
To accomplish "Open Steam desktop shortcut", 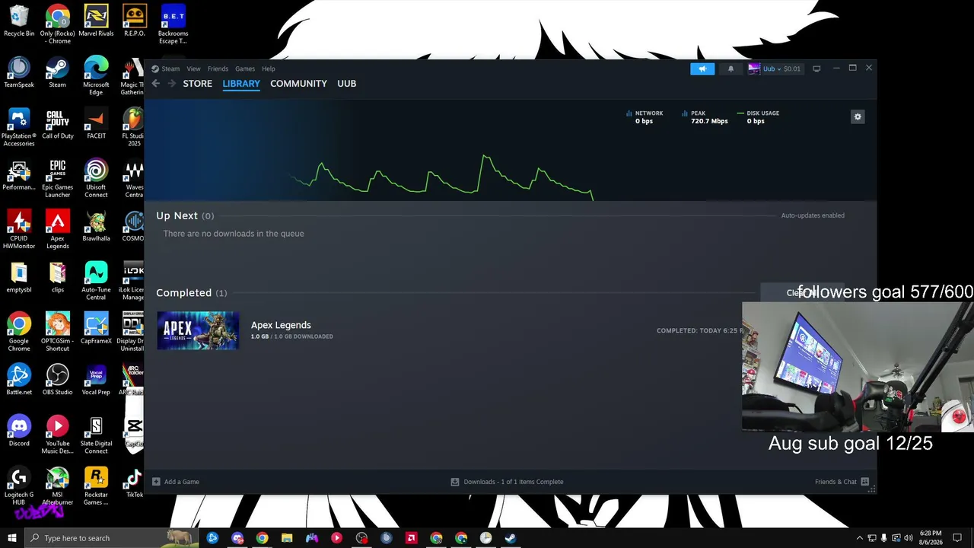I will (57, 72).
